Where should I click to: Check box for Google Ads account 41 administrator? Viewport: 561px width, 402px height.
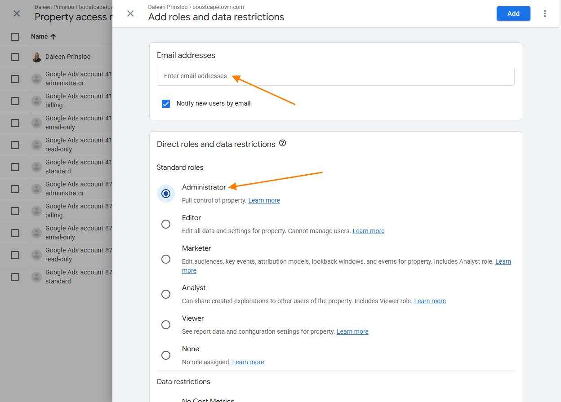pos(15,79)
